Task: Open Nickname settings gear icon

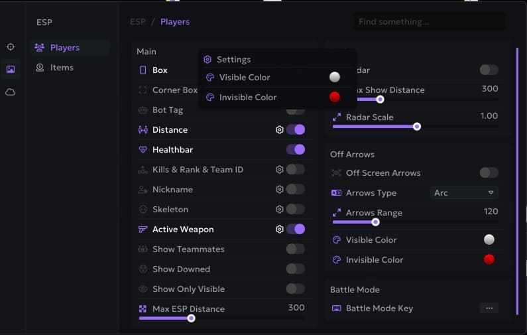Action: point(280,190)
